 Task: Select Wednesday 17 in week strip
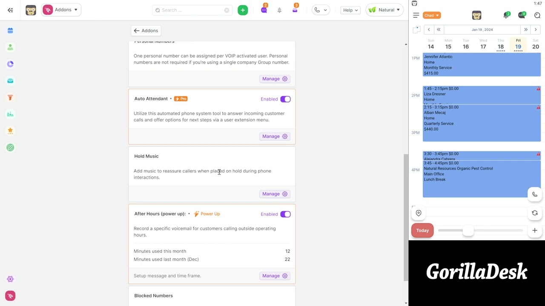[x=483, y=45]
